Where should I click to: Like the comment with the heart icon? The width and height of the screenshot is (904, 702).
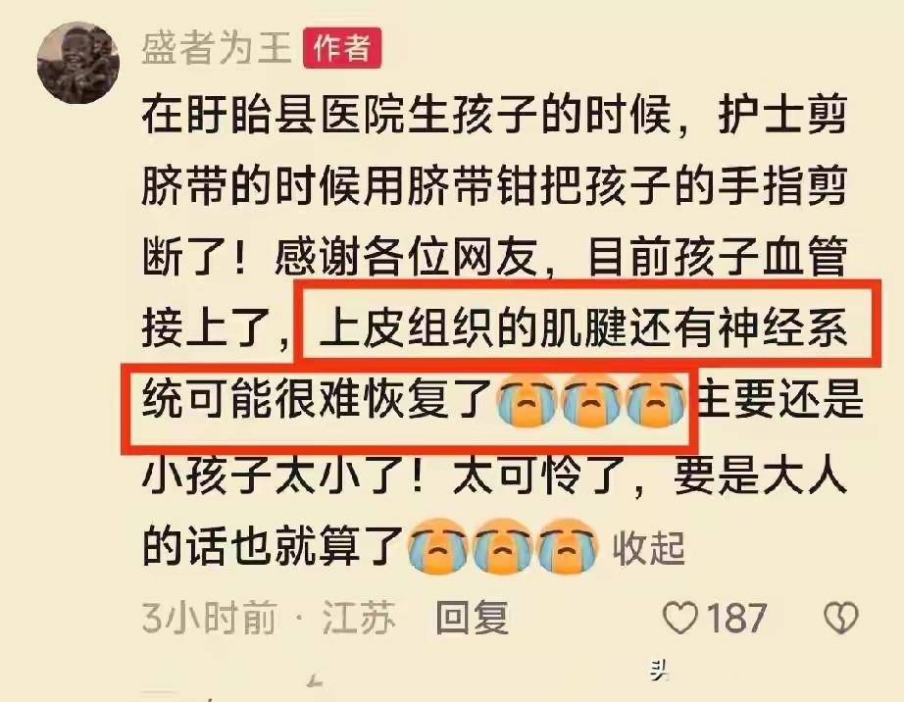click(x=680, y=618)
